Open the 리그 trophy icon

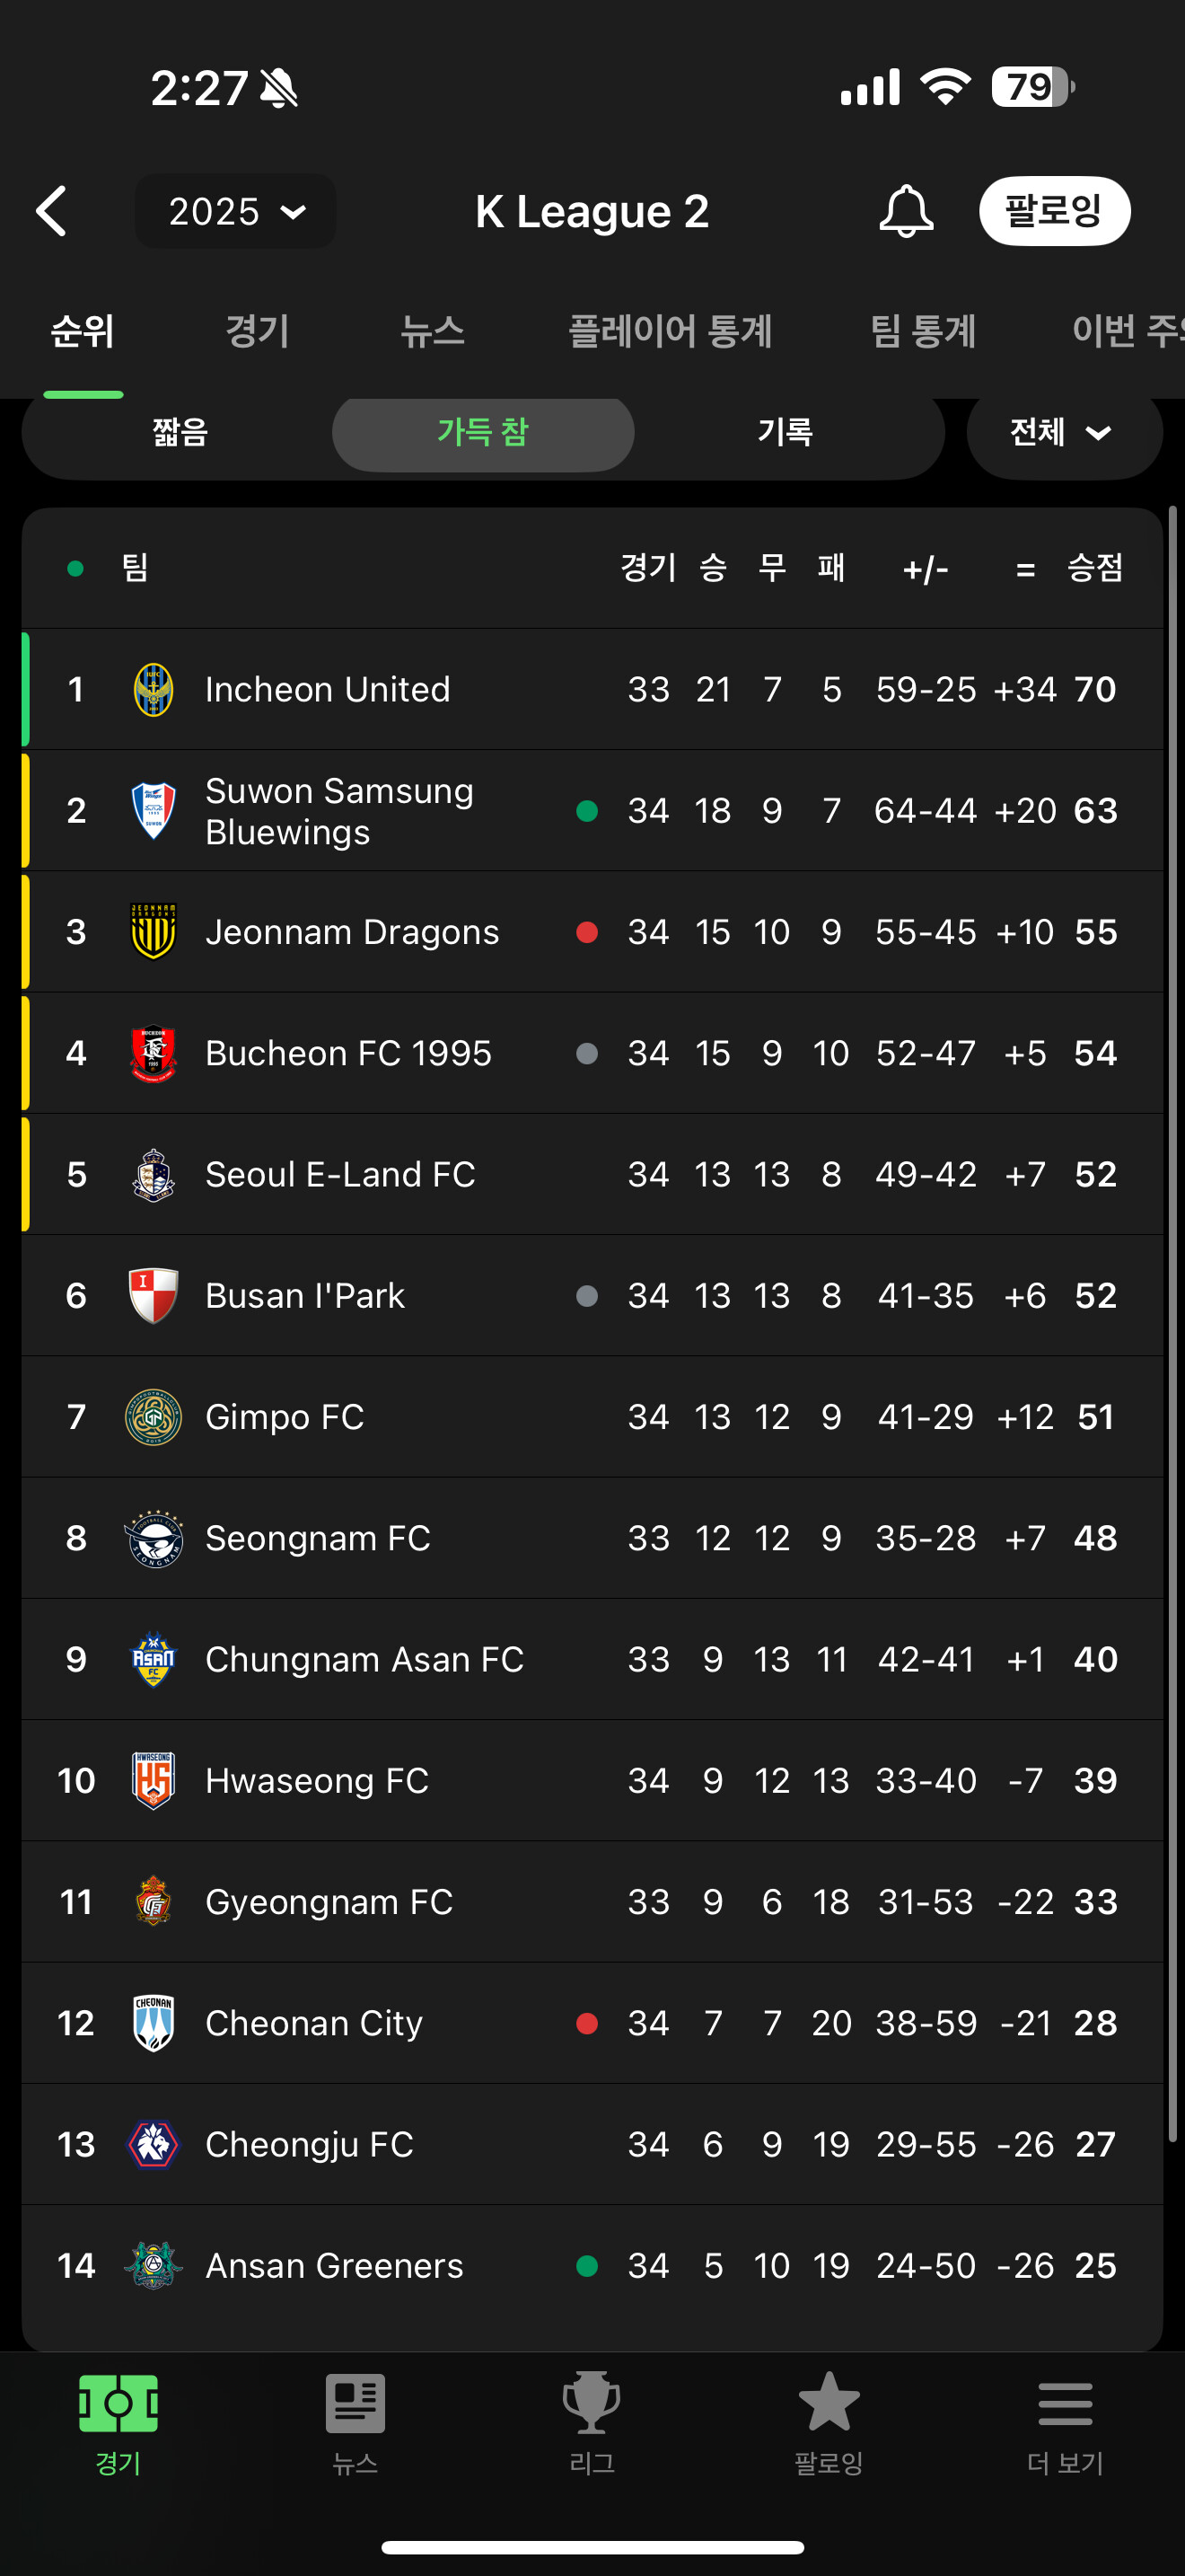(592, 2403)
